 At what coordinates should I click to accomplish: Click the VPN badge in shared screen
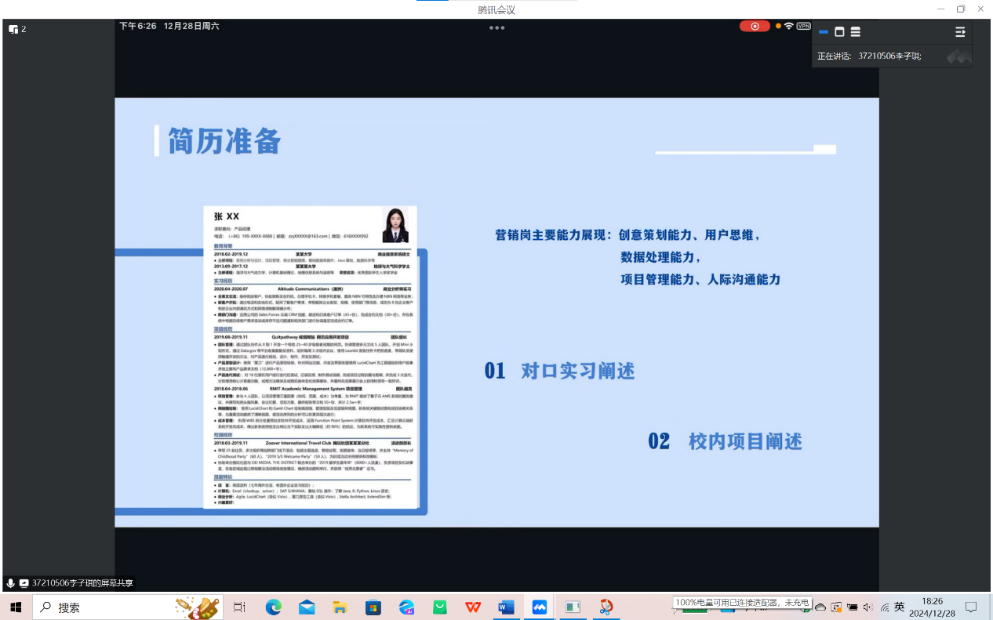click(x=803, y=26)
